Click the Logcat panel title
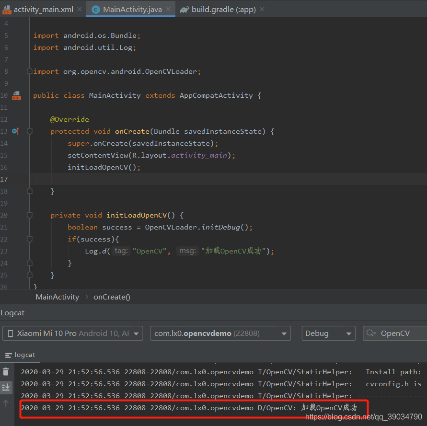 click(12, 313)
